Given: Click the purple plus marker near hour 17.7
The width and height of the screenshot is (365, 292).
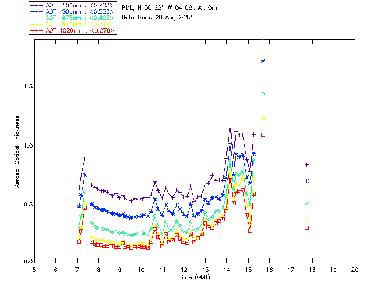Looking at the screenshot, I should coord(307,165).
